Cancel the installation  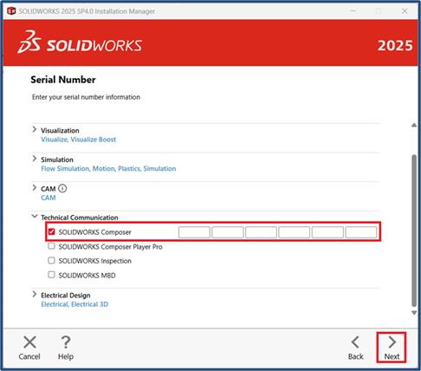tap(29, 348)
